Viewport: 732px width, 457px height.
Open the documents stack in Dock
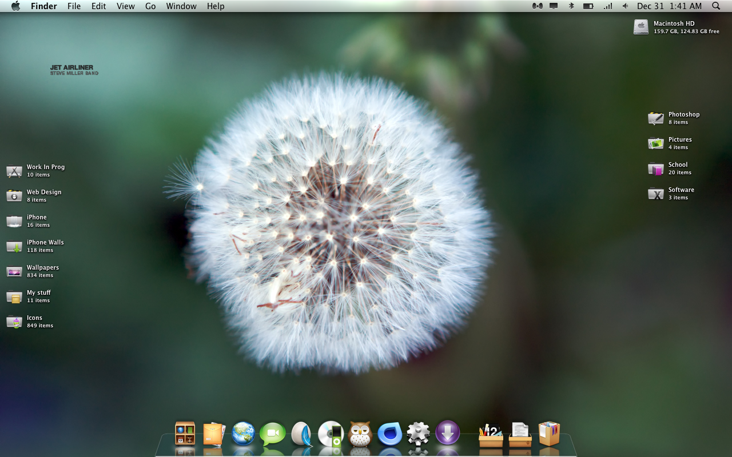[520, 435]
